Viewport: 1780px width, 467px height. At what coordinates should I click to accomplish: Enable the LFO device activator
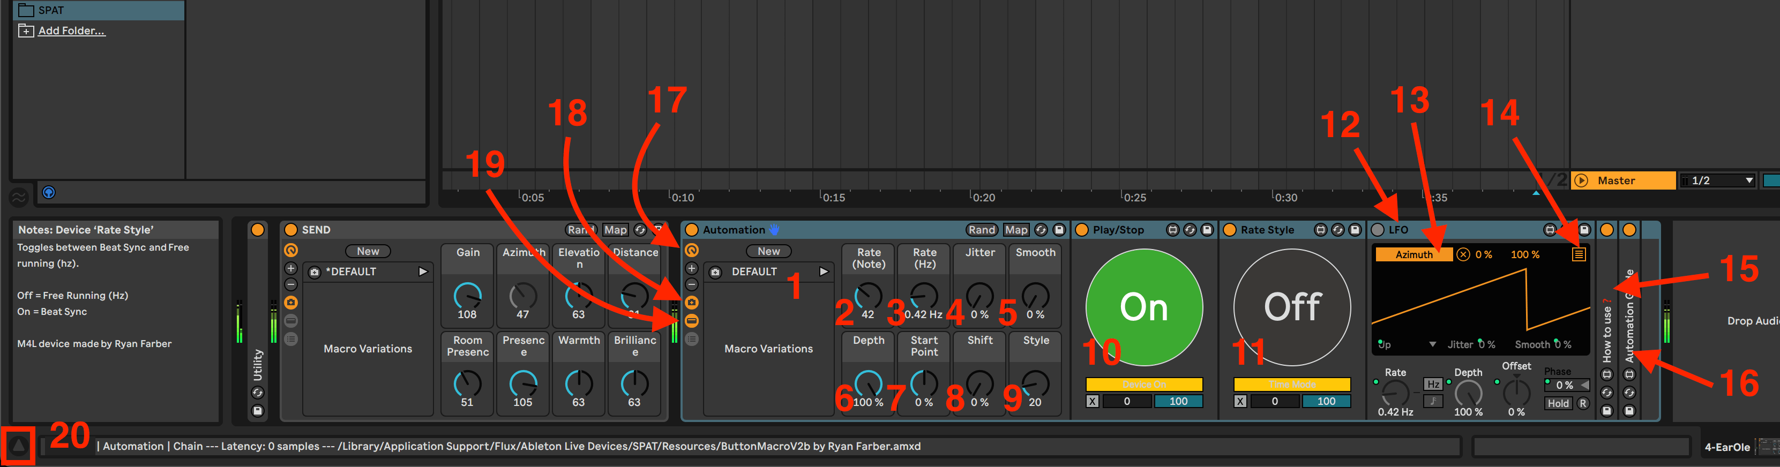(1378, 230)
